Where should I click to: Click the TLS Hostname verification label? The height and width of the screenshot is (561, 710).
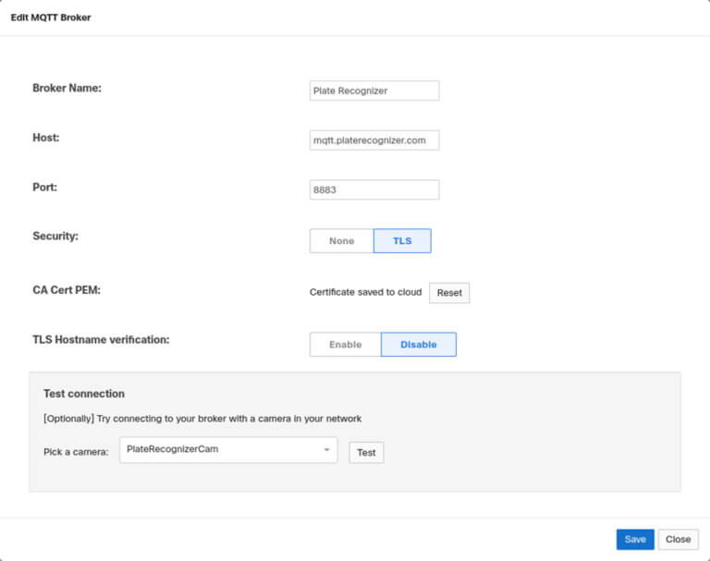click(101, 339)
